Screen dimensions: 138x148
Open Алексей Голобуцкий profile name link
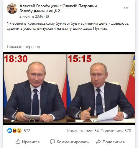tap(39, 6)
